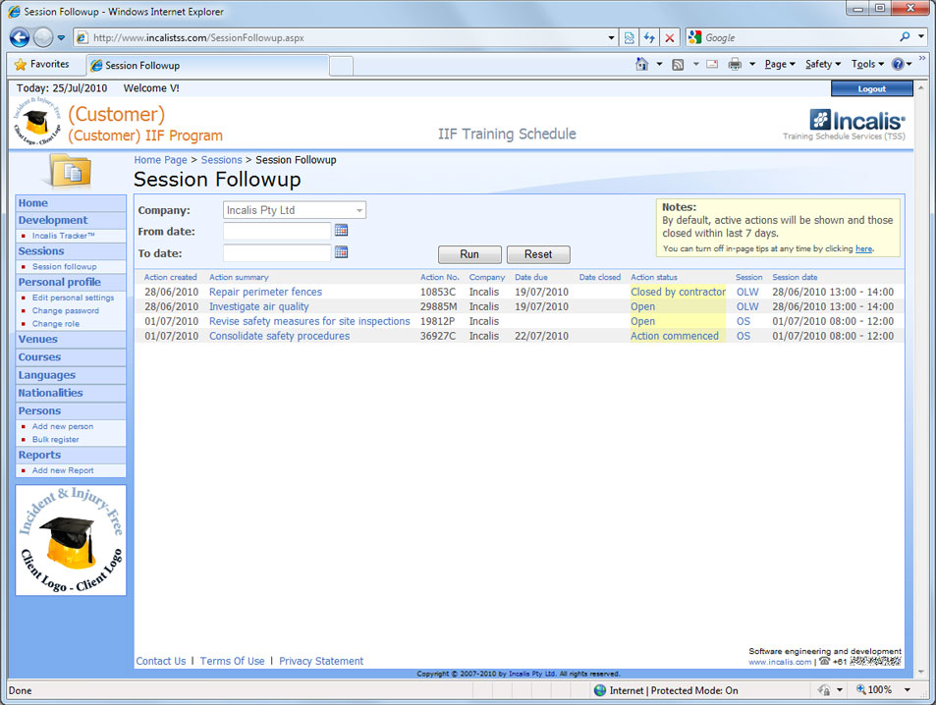
Task: Expand the Company dropdown list
Action: pos(359,210)
